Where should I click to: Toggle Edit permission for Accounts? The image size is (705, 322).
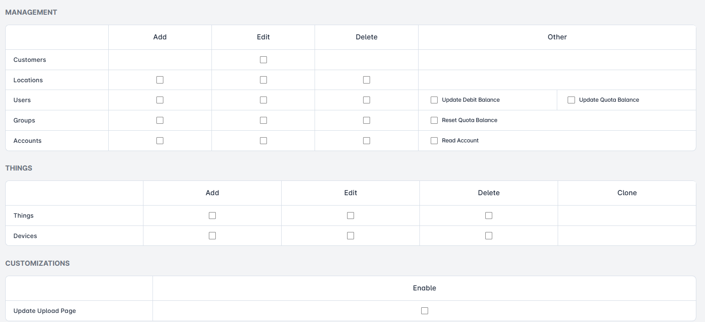coord(263,141)
